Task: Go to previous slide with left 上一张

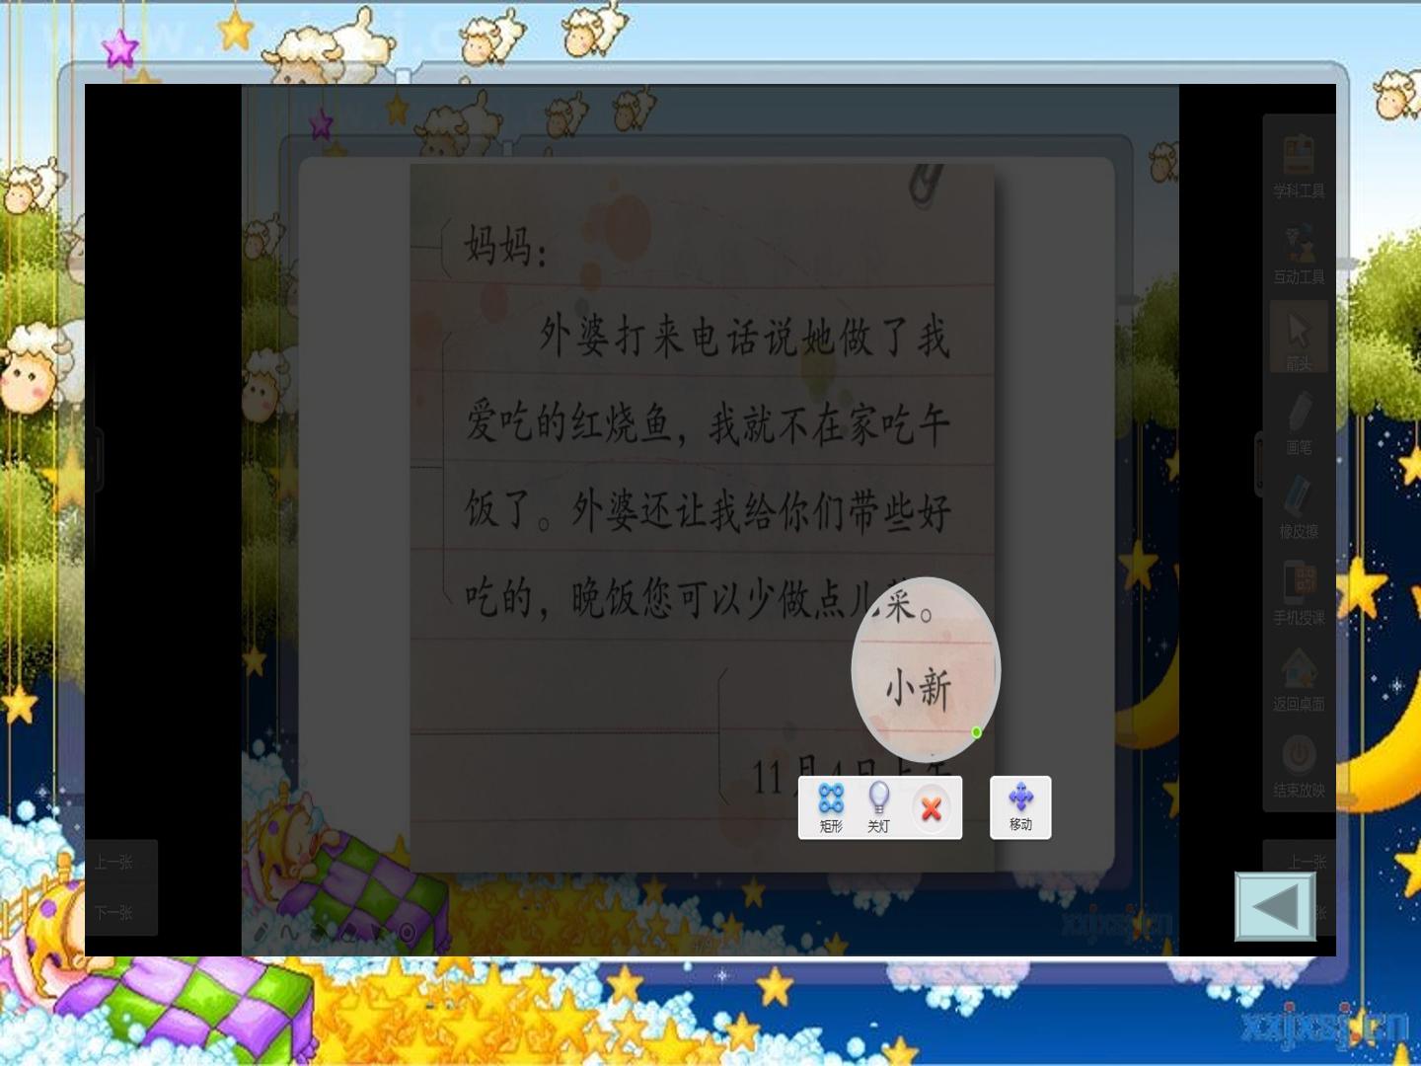Action: tap(121, 863)
